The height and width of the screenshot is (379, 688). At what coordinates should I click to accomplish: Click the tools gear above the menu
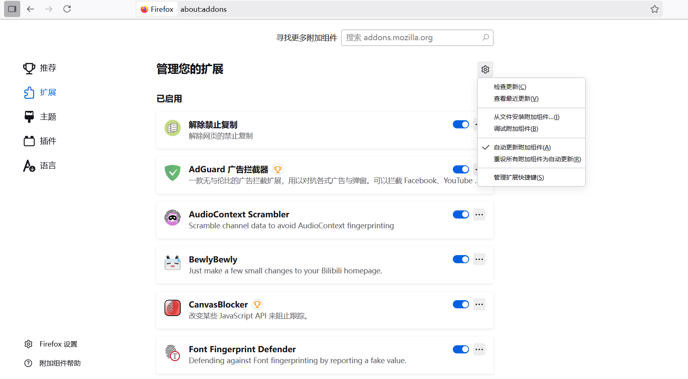coord(485,69)
